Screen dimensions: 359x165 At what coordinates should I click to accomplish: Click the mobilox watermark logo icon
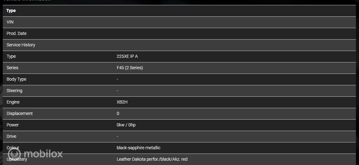[14, 154]
